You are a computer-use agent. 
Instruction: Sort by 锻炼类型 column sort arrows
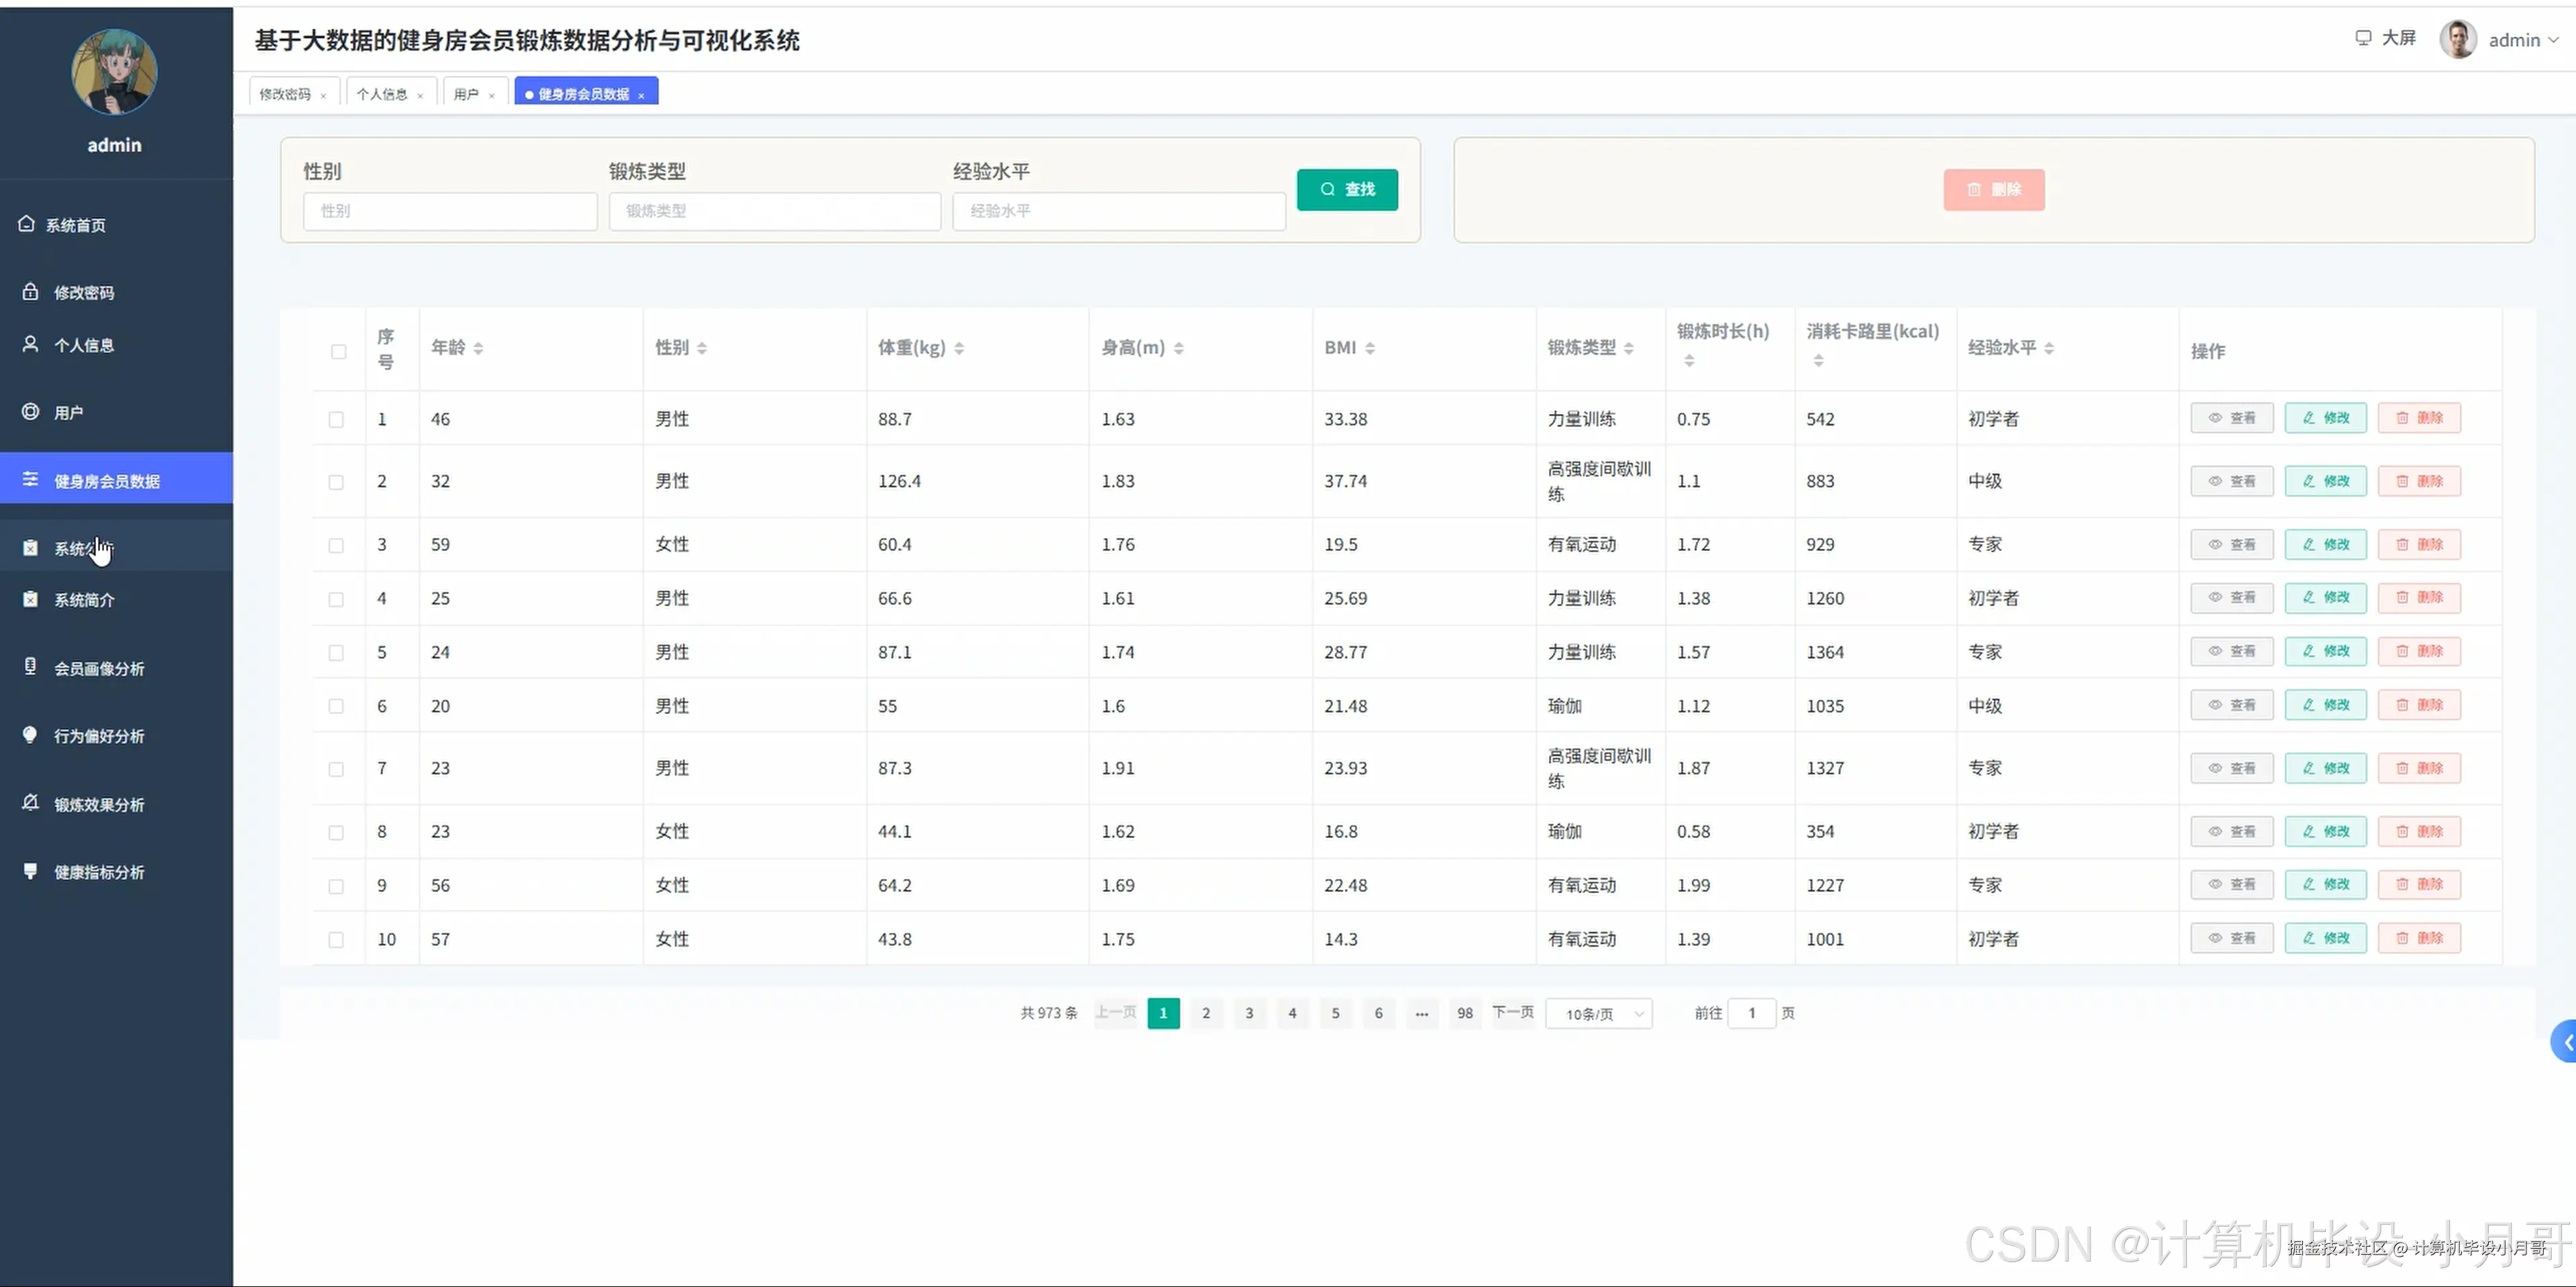pos(1629,348)
